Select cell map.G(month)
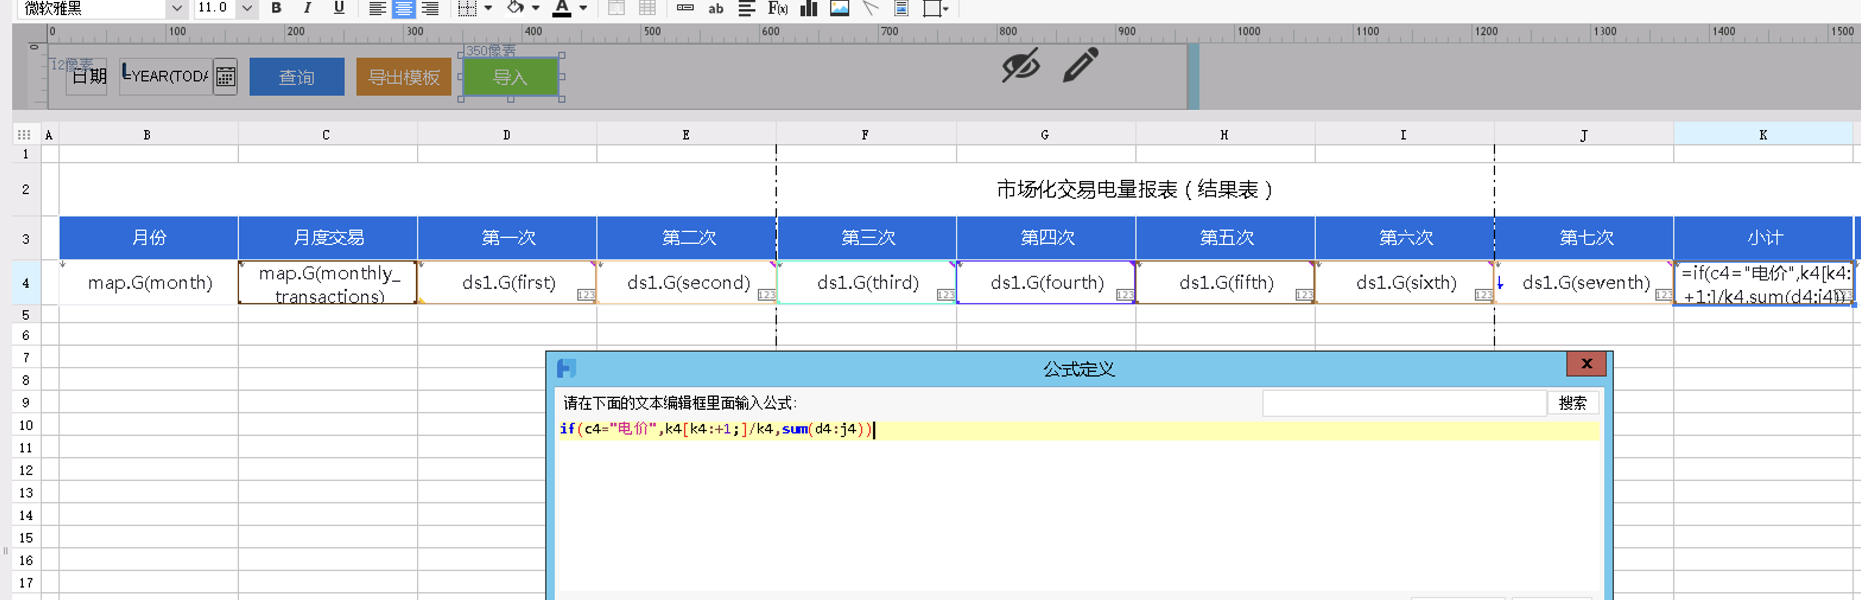The height and width of the screenshot is (600, 1861). 148,283
